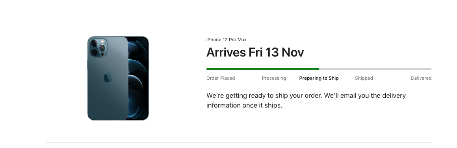Select the top-left camera lens on the iPhone
The width and height of the screenshot is (457, 148).
[94, 43]
